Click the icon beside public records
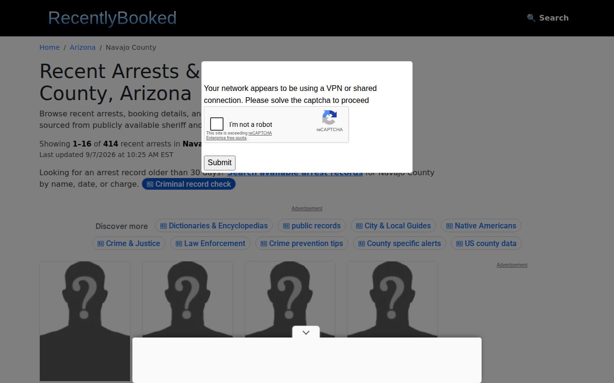The width and height of the screenshot is (614, 383). pos(286,226)
